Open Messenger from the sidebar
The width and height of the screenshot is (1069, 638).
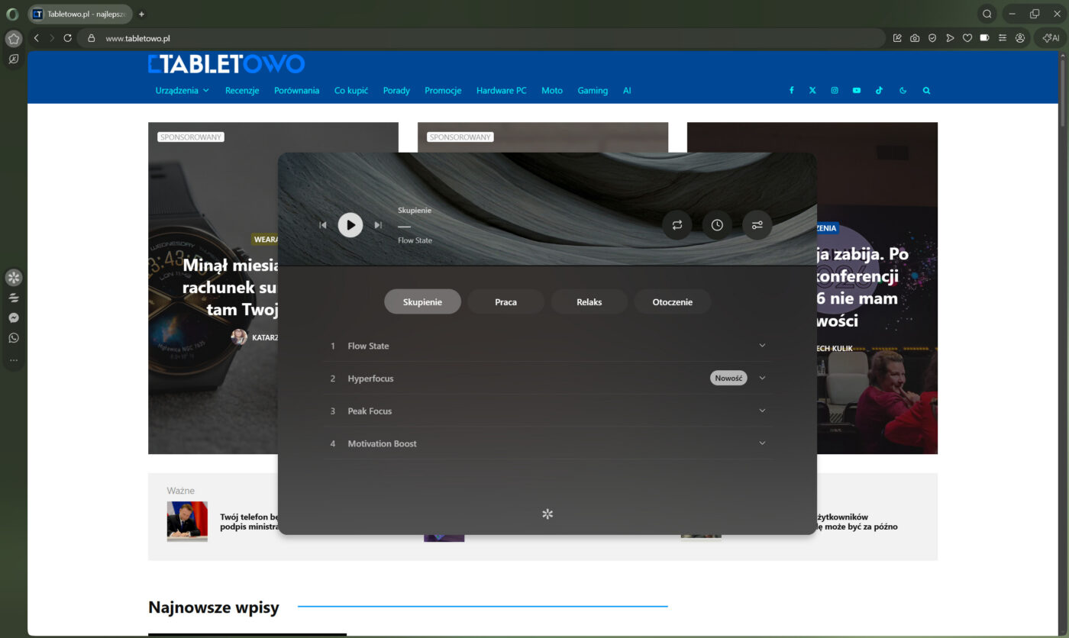(14, 317)
